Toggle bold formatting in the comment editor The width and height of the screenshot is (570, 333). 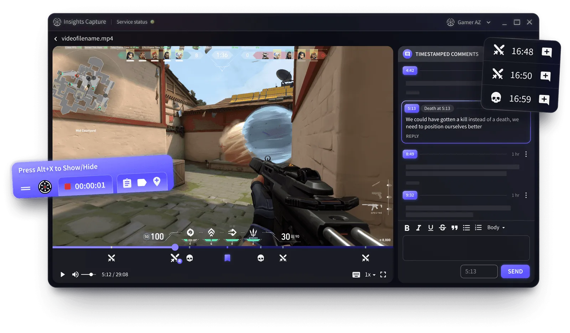[x=407, y=228]
